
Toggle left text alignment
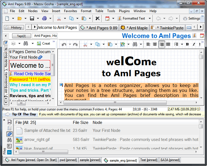(x=148, y=44)
